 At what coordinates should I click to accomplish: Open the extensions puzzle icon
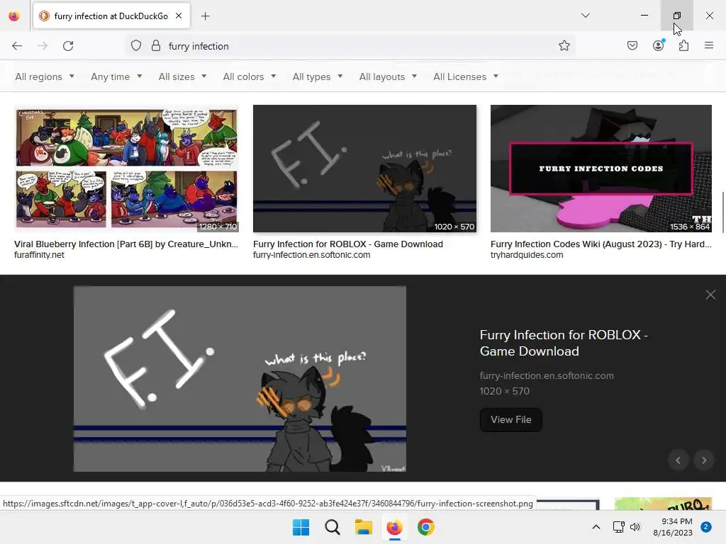[x=683, y=45]
